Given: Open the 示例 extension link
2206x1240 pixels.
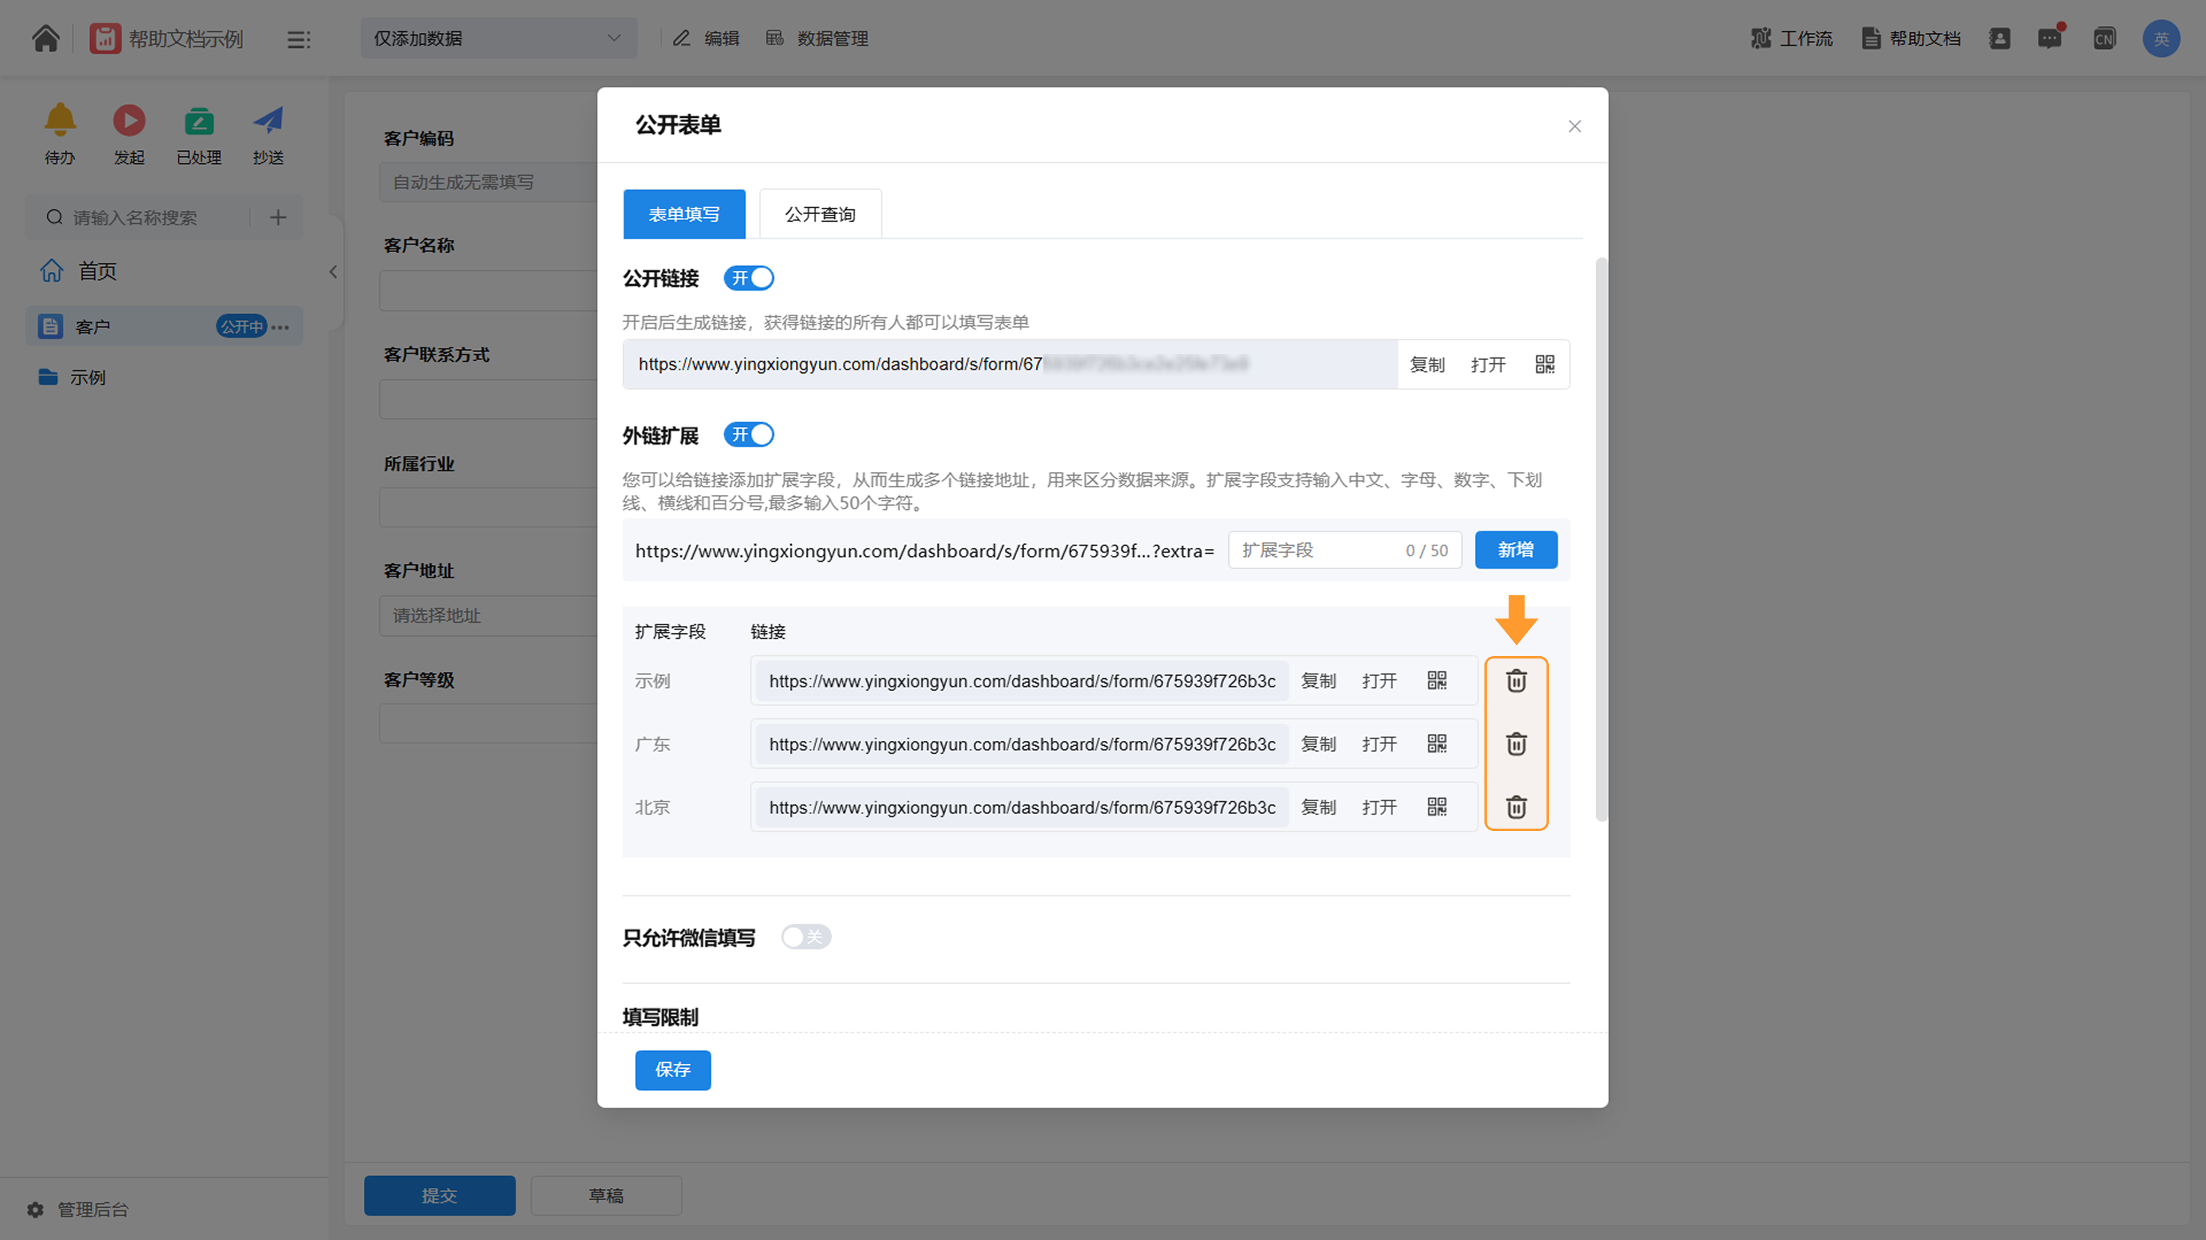Looking at the screenshot, I should click(x=1379, y=681).
